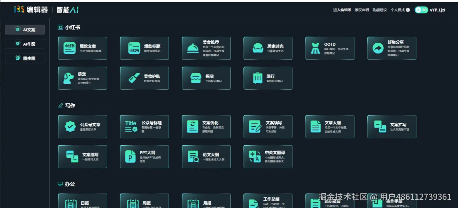Viewport: 458px width, 208px height.
Task: Click the AI 60 credits badge
Action: pyautogui.click(x=421, y=10)
